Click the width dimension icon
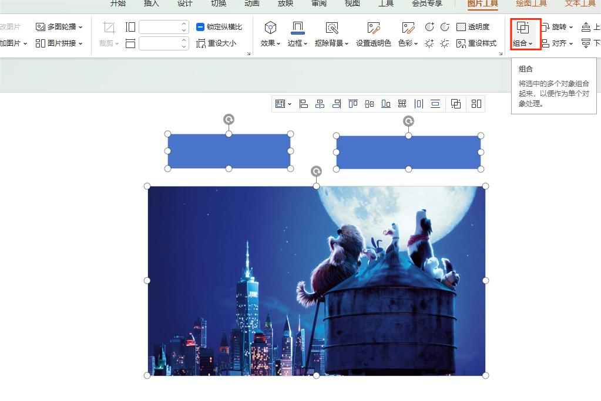This screenshot has height=401, width=601. [130, 43]
